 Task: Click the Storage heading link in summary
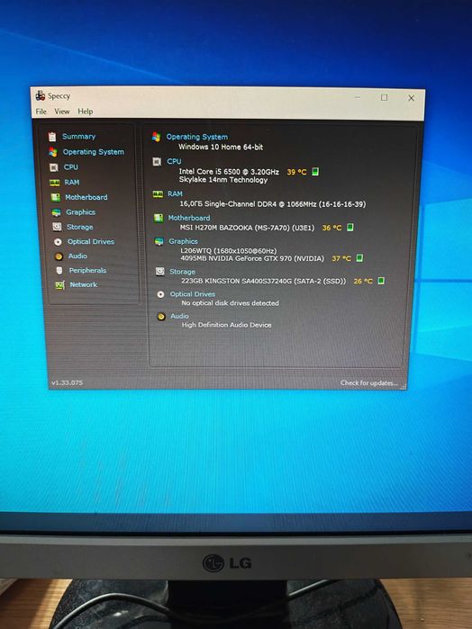pyautogui.click(x=182, y=272)
